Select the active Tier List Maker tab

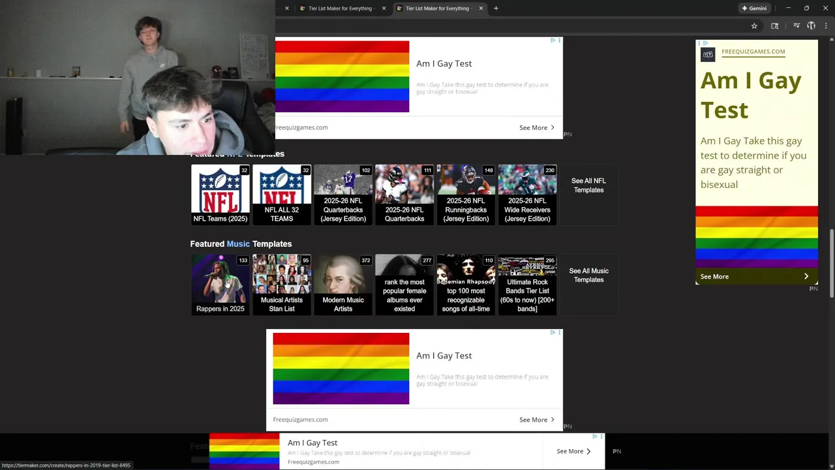437,8
